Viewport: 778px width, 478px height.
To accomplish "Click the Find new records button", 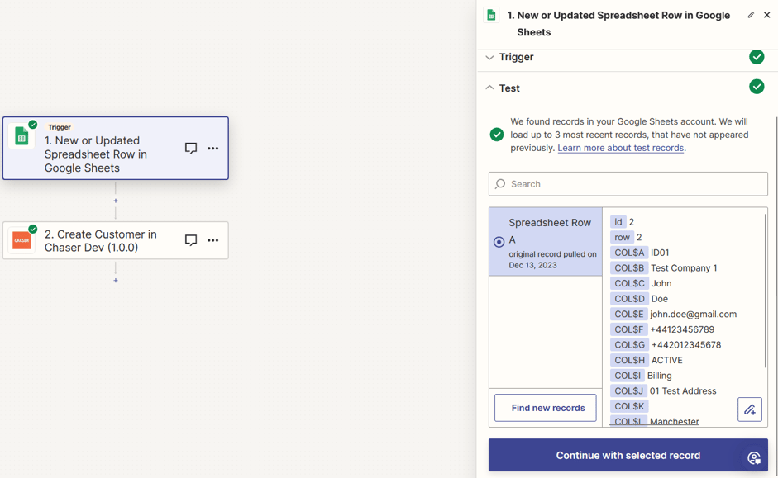I will (545, 407).
